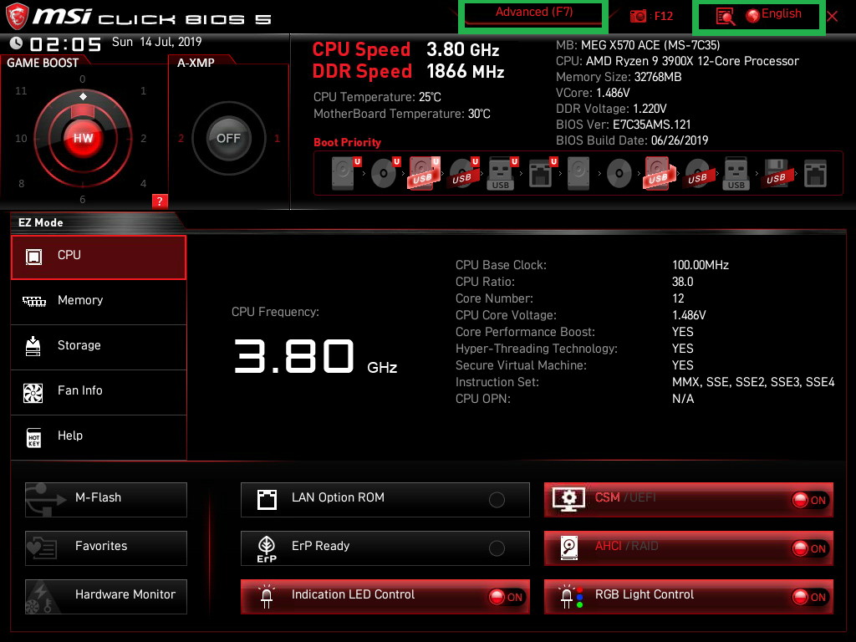Click the "Secure Virtual Machine:" row
856x642 pixels.
(574, 365)
